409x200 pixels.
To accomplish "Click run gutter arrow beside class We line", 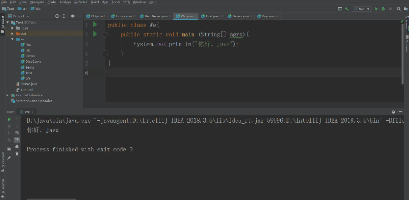I will click(x=95, y=24).
